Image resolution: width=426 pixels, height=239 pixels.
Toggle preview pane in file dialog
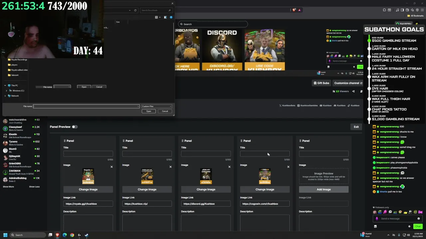click(165, 17)
